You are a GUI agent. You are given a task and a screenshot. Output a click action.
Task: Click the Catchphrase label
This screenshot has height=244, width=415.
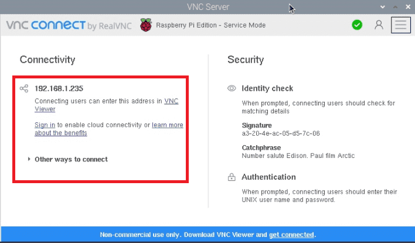261,147
